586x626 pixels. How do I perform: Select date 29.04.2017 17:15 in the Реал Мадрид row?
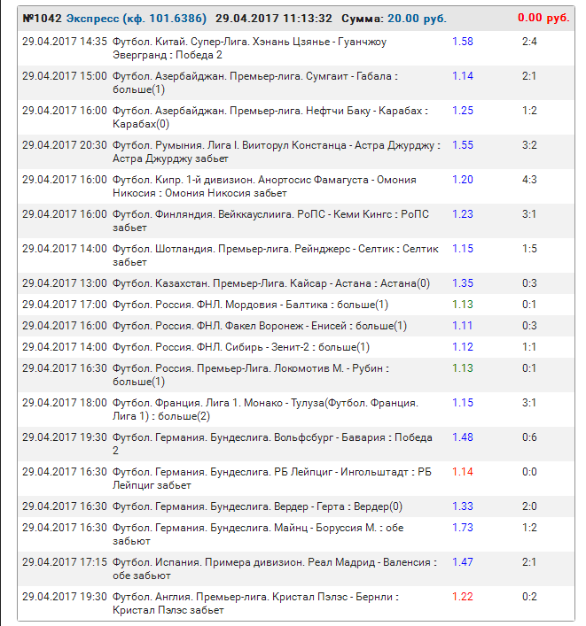point(65,562)
